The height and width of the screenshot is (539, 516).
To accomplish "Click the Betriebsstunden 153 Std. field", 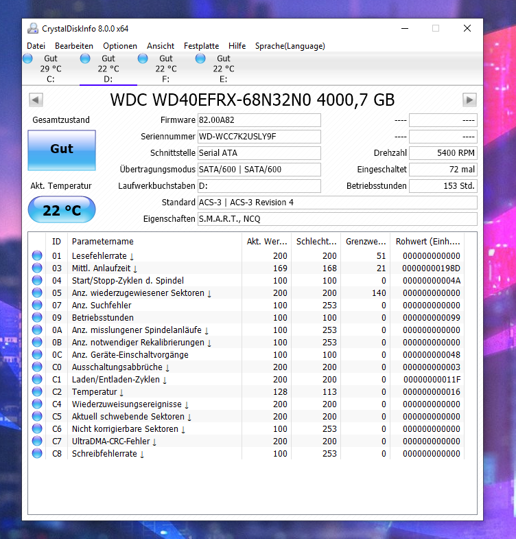I will [443, 186].
